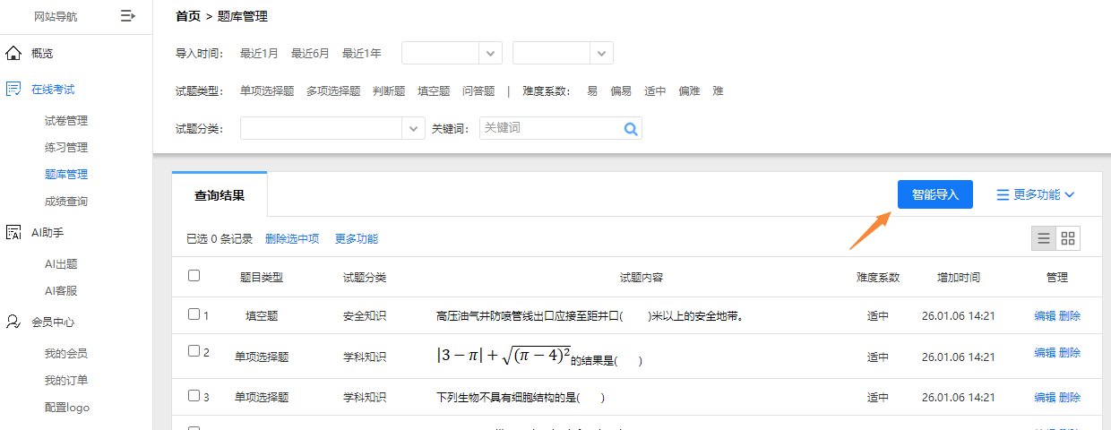The height and width of the screenshot is (430, 1111).
Task: Check the checkbox for row 1
Action: [194, 314]
